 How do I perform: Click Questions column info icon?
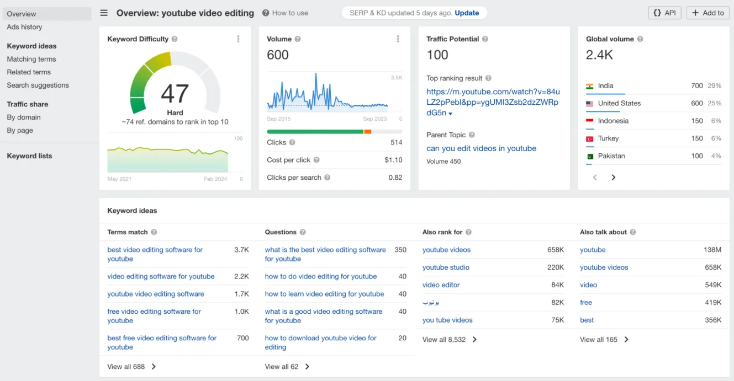pyautogui.click(x=303, y=232)
